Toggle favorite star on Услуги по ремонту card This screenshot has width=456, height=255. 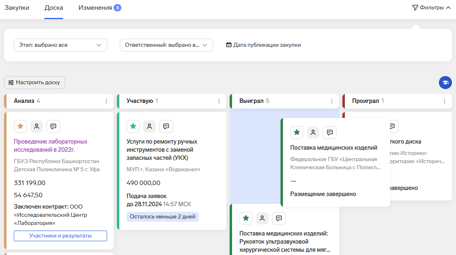point(133,126)
